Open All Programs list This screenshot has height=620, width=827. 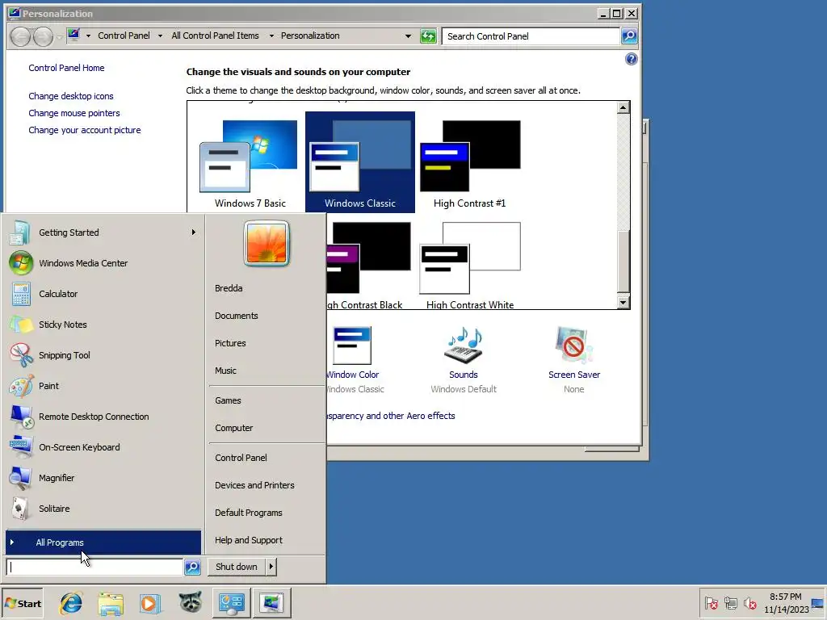(x=103, y=542)
